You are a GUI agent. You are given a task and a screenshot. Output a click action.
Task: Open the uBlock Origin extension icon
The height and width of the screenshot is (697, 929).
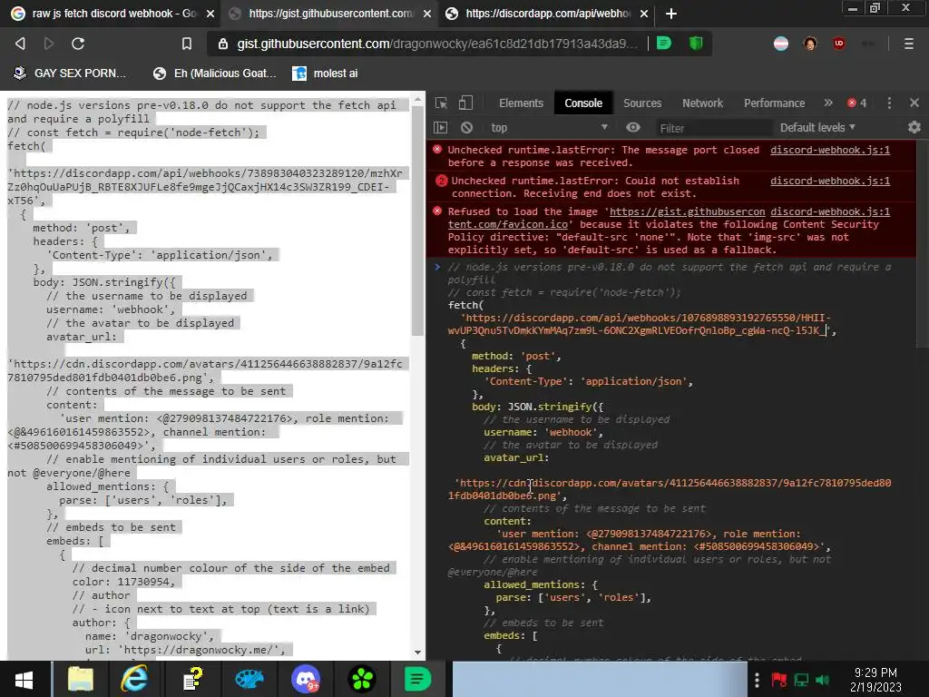(x=839, y=44)
